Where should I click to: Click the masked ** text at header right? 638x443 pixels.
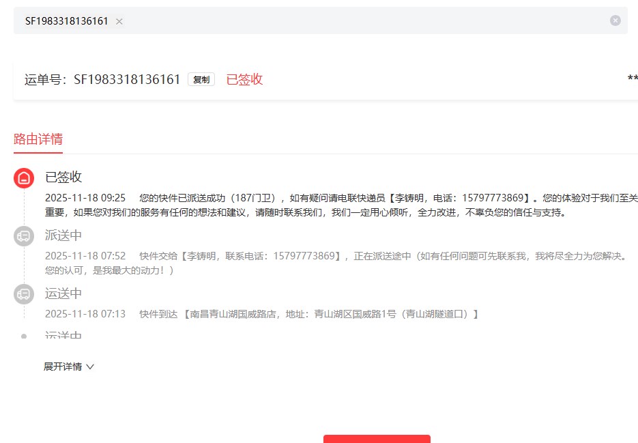point(632,79)
